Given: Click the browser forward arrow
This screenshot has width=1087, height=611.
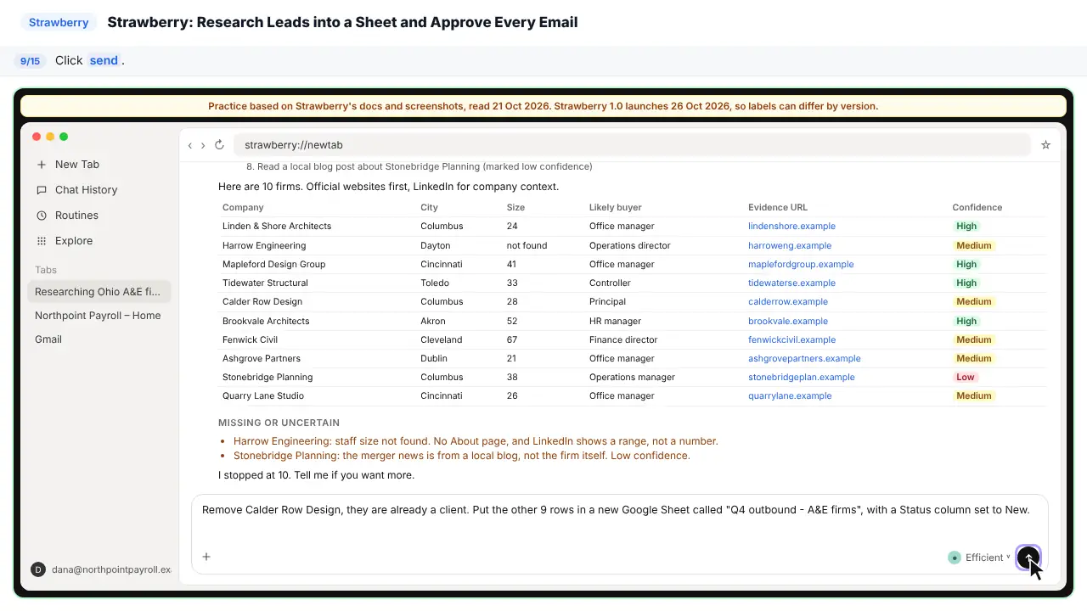Looking at the screenshot, I should (203, 145).
